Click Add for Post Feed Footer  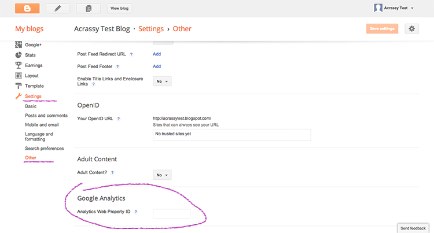point(157,66)
